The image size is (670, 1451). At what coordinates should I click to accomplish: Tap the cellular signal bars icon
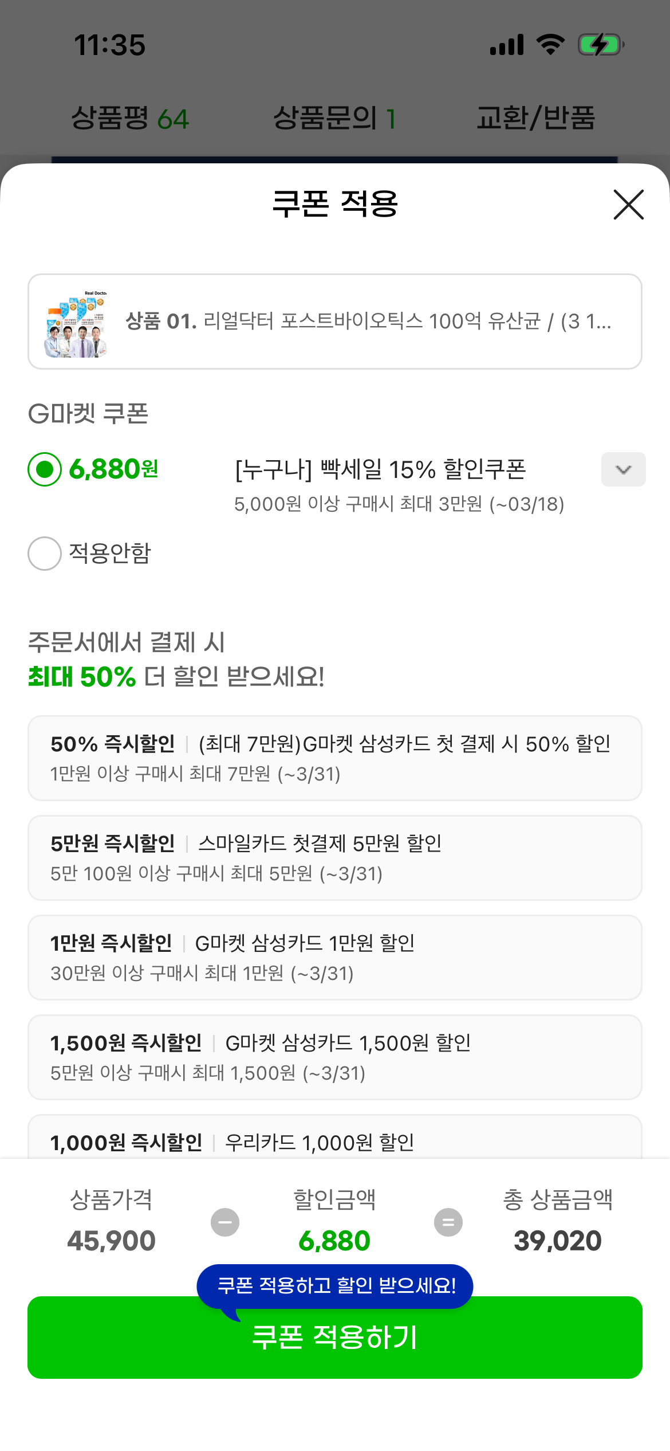click(x=507, y=44)
